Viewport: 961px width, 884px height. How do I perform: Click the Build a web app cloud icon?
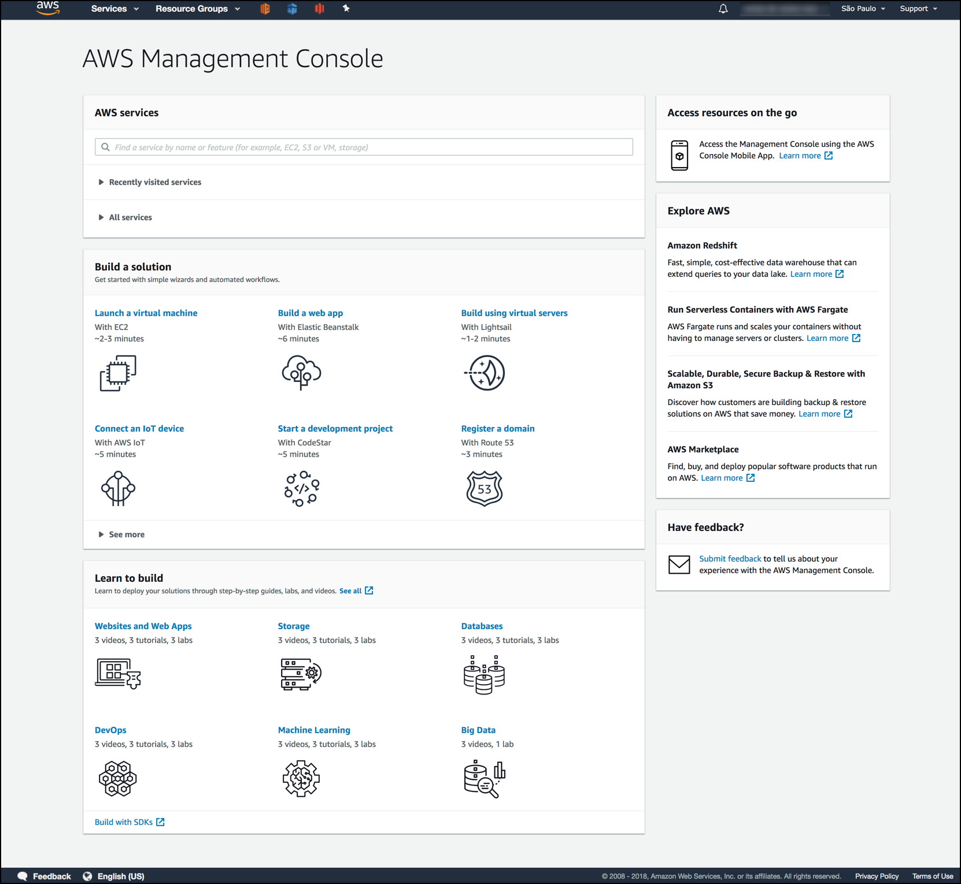point(301,373)
